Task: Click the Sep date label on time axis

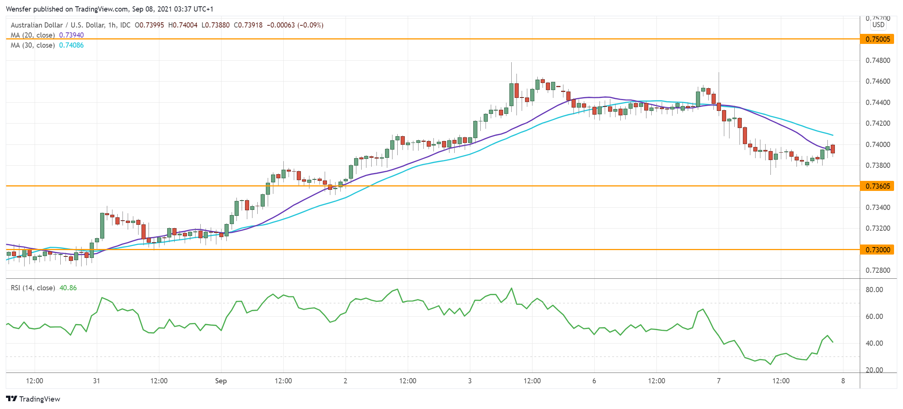Action: (x=221, y=381)
